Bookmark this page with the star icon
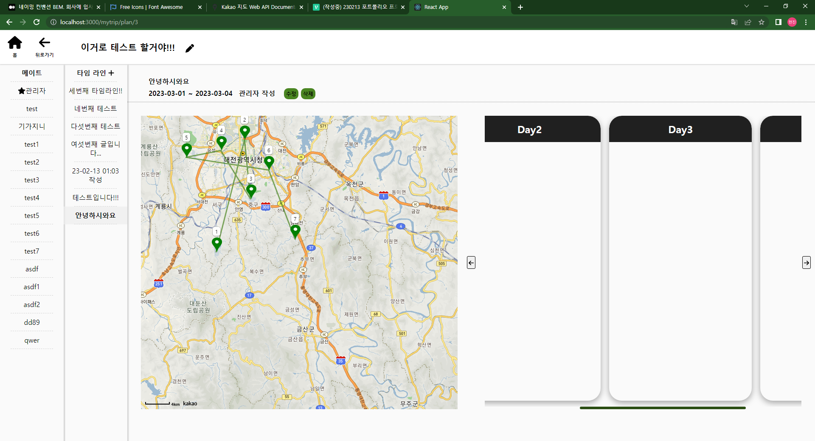This screenshot has width=815, height=441. tap(762, 22)
